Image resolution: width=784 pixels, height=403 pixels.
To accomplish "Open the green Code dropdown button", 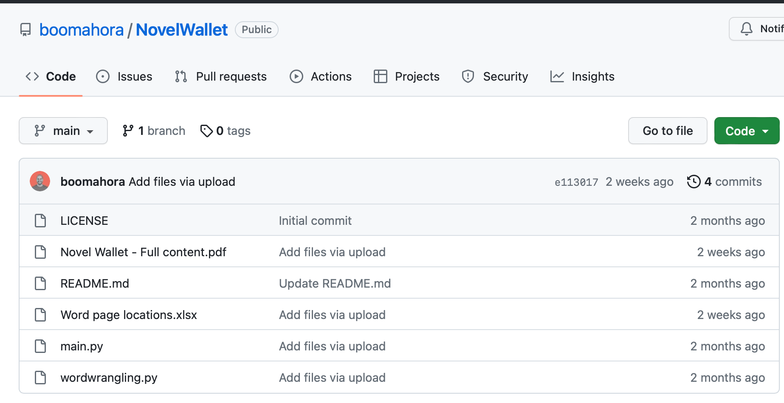I will click(747, 131).
